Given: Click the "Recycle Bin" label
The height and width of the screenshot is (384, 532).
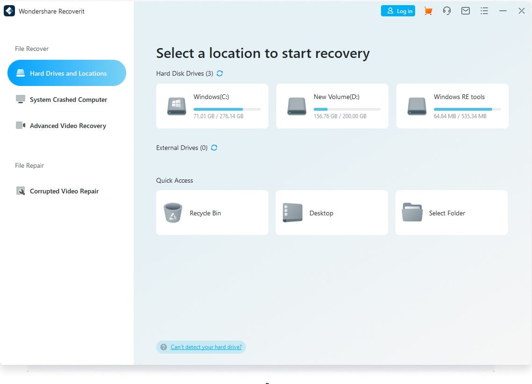Looking at the screenshot, I should point(205,213).
